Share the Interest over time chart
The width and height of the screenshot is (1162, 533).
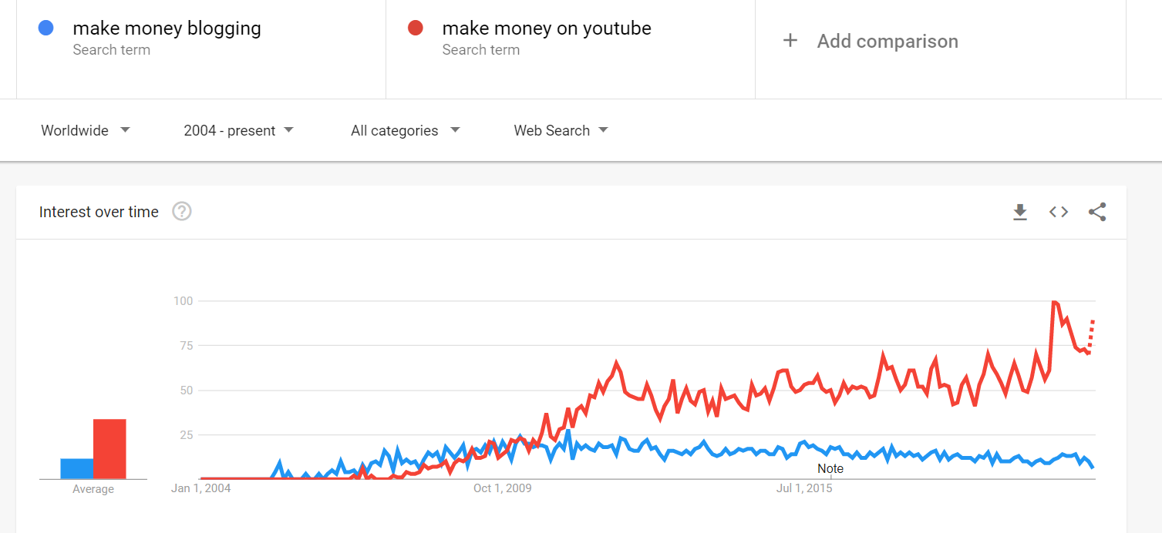[1097, 212]
